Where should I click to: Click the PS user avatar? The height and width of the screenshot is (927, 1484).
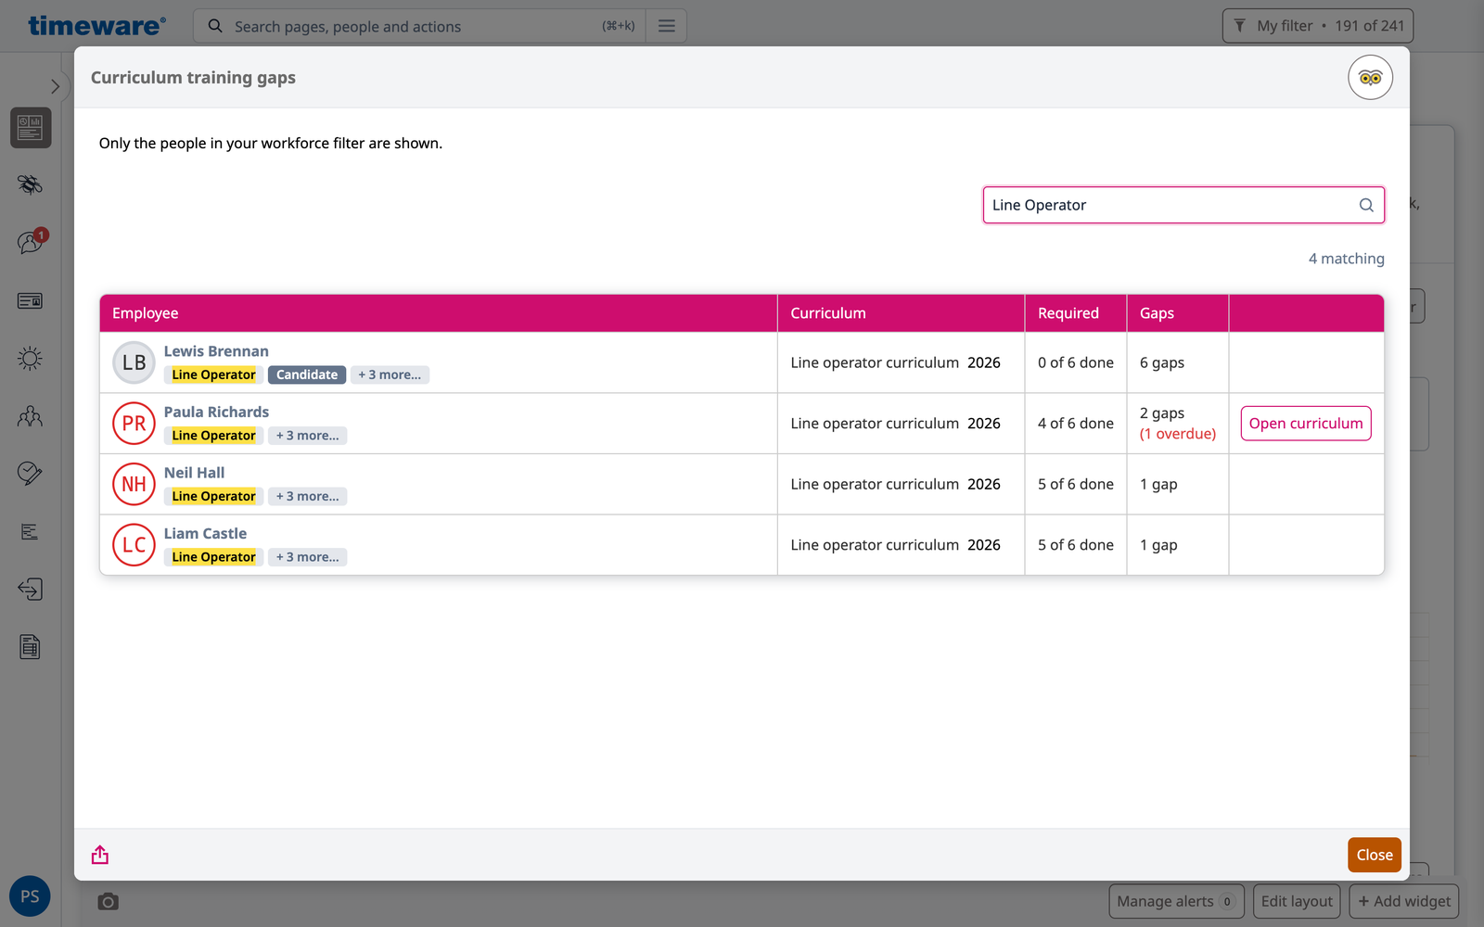[x=30, y=896]
